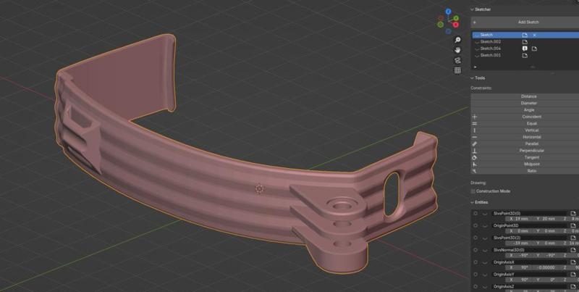Add a Parallel constraint
This screenshot has height=292, width=579.
(x=525, y=143)
